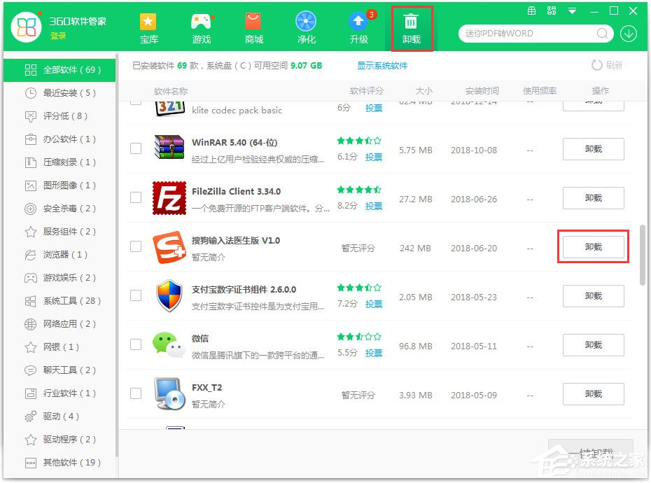
Task: Check the checkbox next to WinRAR 5.40
Action: point(135,149)
